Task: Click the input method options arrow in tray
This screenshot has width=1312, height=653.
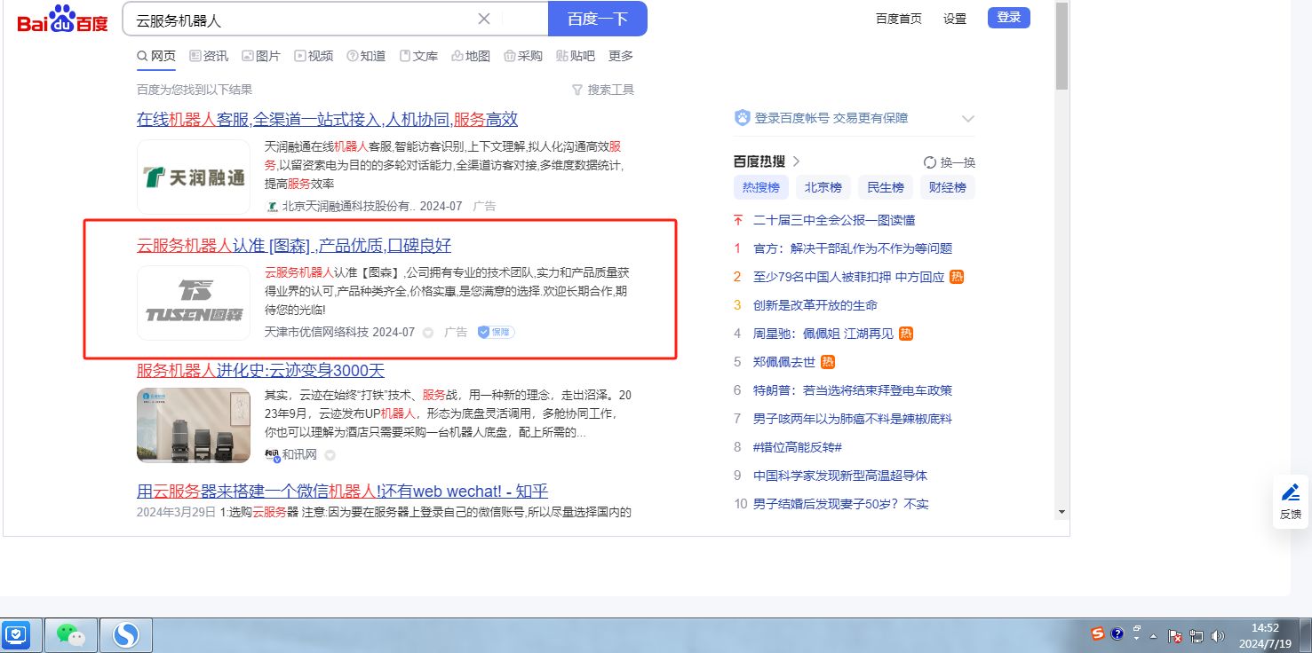Action: (1136, 638)
